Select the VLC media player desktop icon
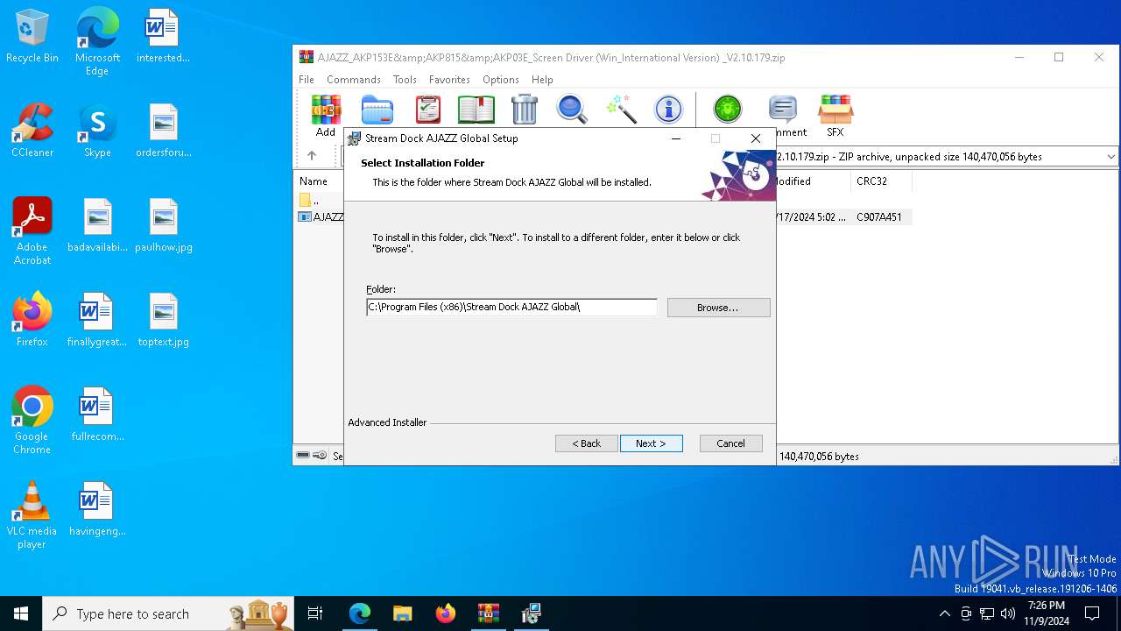This screenshot has height=631, width=1121. click(x=32, y=515)
